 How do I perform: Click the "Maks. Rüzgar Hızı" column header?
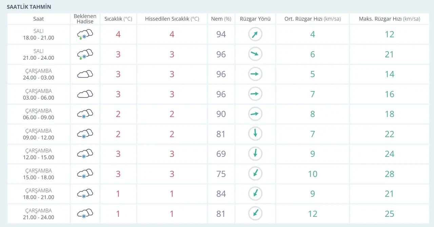[389, 19]
